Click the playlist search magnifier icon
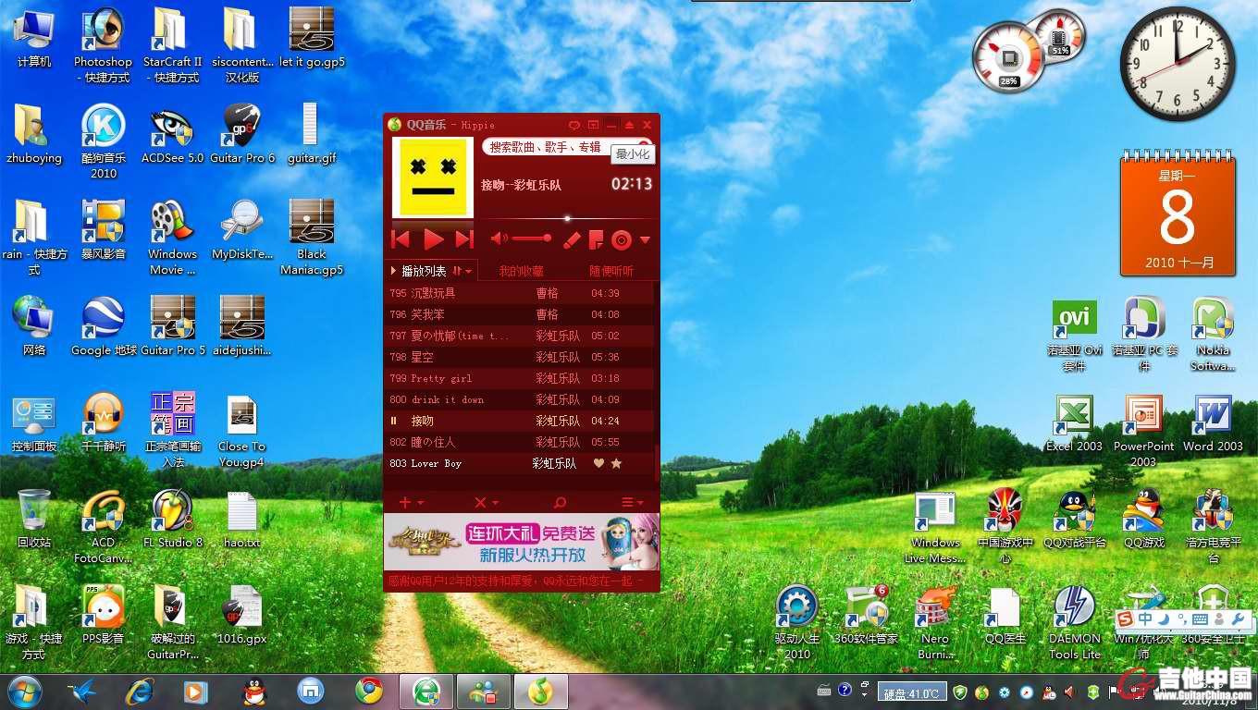The image size is (1258, 710). tap(560, 502)
